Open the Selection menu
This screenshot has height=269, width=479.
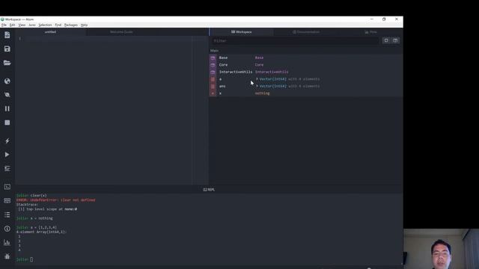pyautogui.click(x=45, y=25)
